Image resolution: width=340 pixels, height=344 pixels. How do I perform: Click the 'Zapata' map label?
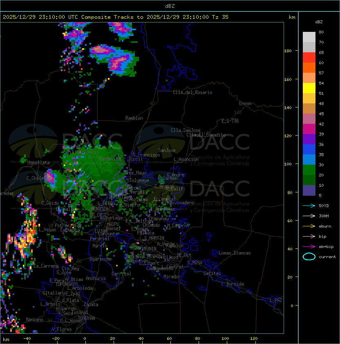(91, 304)
